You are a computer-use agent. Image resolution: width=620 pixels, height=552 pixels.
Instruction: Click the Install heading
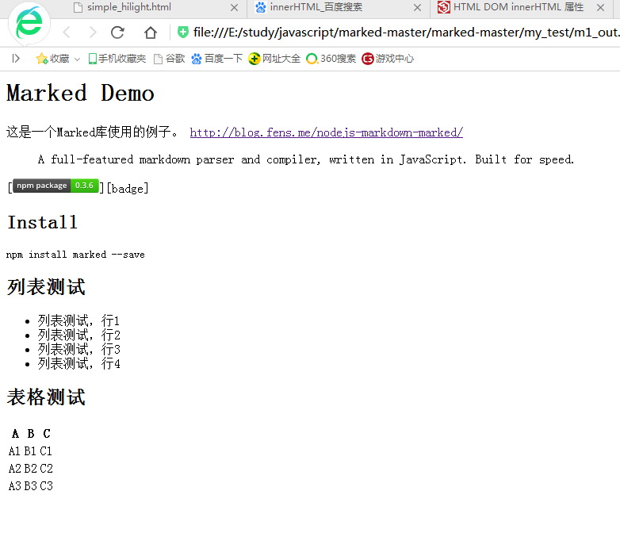(42, 222)
